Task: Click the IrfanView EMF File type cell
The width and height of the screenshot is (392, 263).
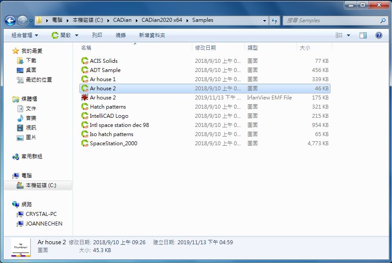Action: (x=269, y=98)
